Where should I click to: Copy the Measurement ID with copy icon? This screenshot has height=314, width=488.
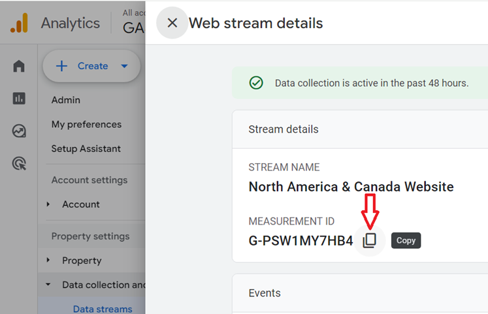[x=369, y=240]
